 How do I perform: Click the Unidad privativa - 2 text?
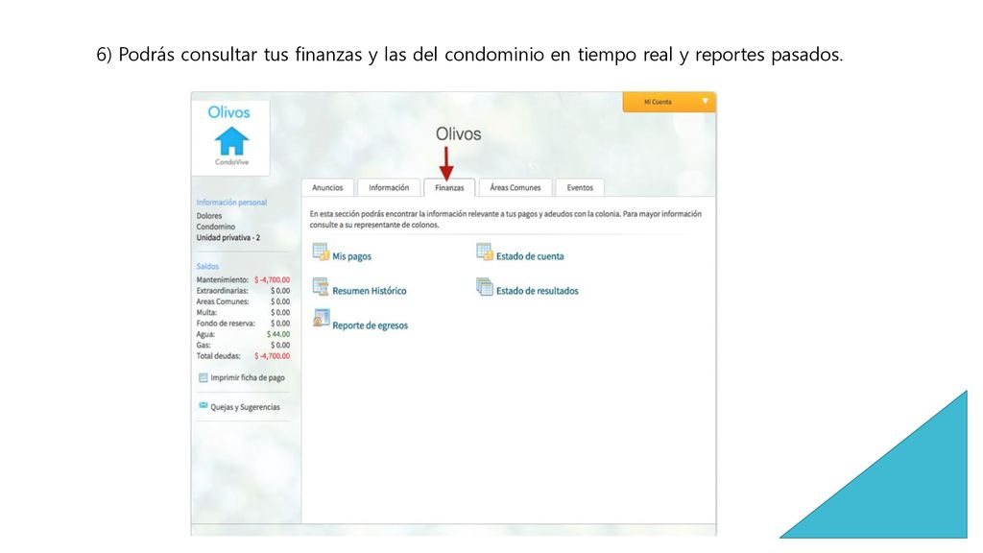228,238
